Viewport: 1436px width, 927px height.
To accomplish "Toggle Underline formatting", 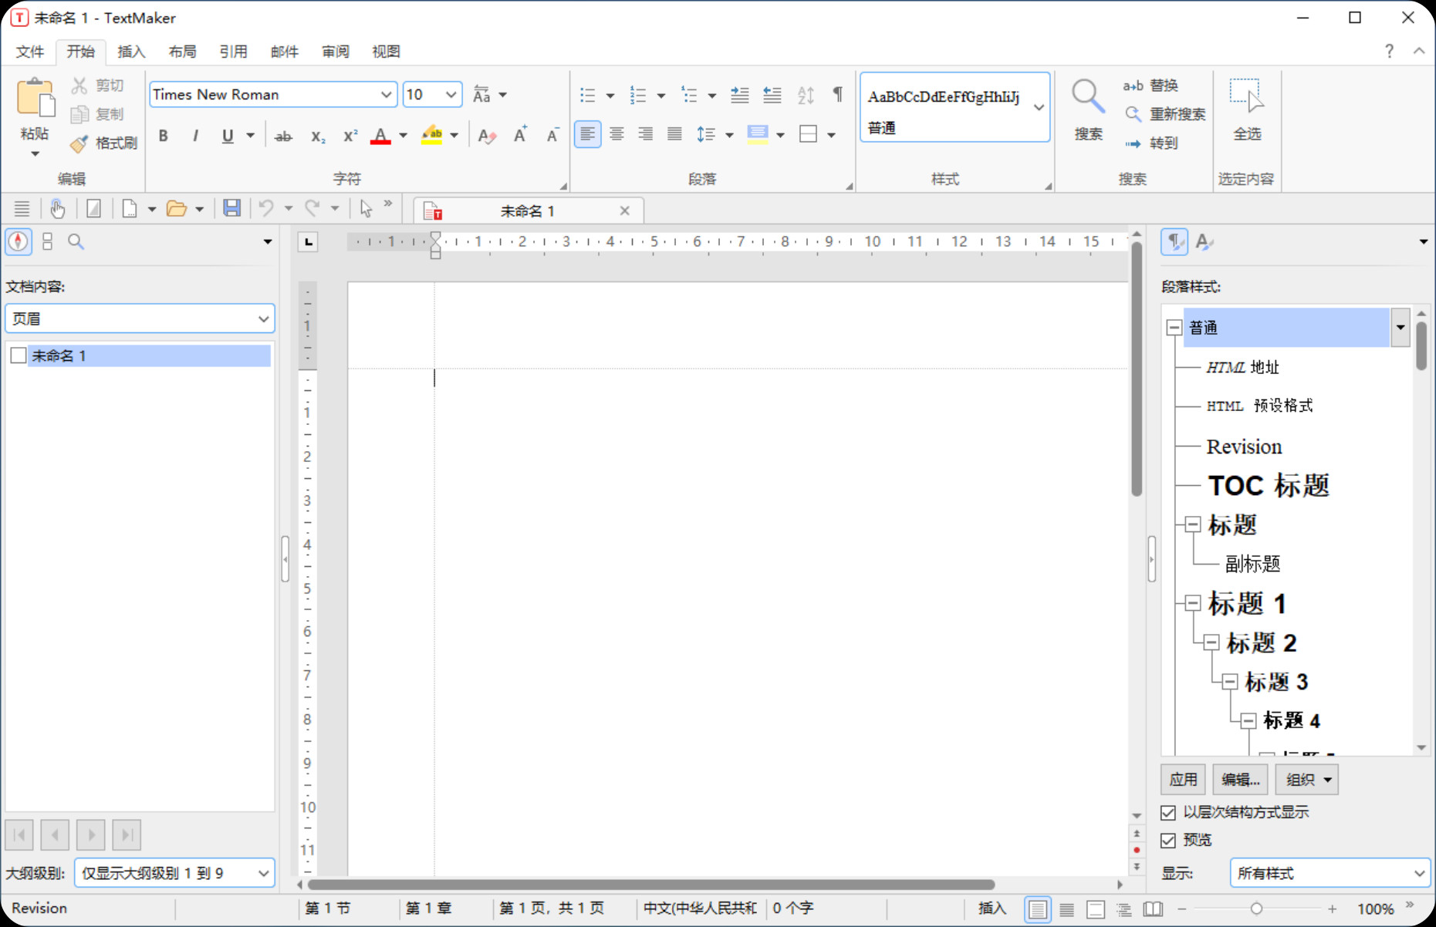I will [x=227, y=136].
